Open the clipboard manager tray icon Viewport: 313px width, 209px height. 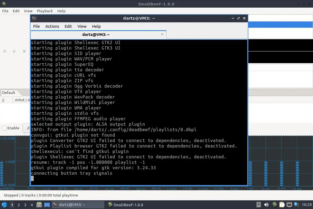pos(282,205)
